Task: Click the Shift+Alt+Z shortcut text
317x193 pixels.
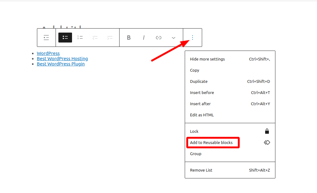Action: (x=259, y=170)
